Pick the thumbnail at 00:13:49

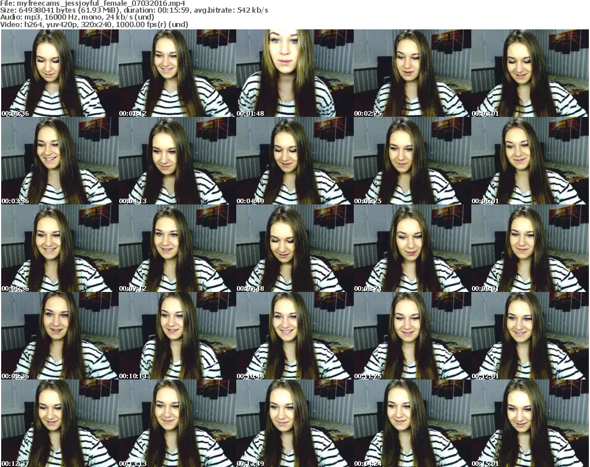294,423
